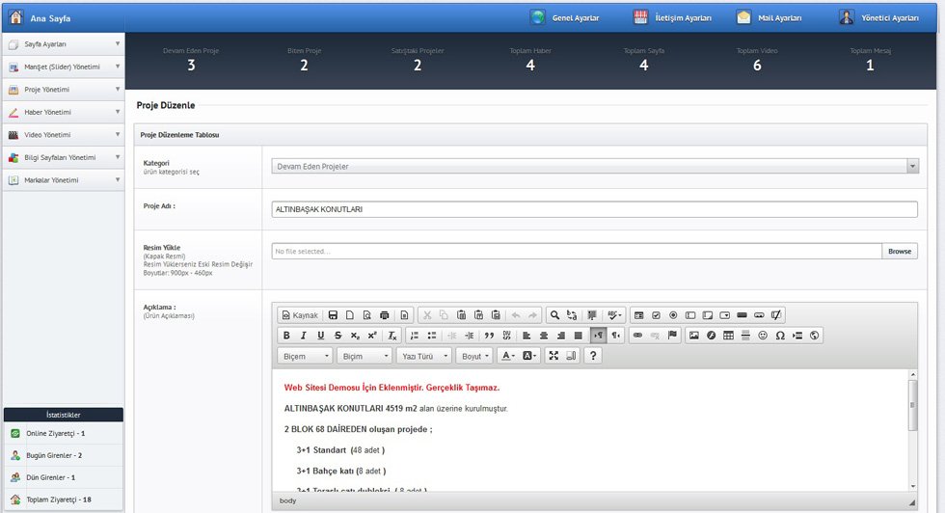945x513 pixels.
Task: Insert an iframe with the globe icon
Action: 814,336
